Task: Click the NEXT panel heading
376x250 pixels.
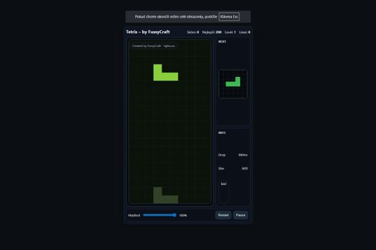Action: tap(222, 42)
